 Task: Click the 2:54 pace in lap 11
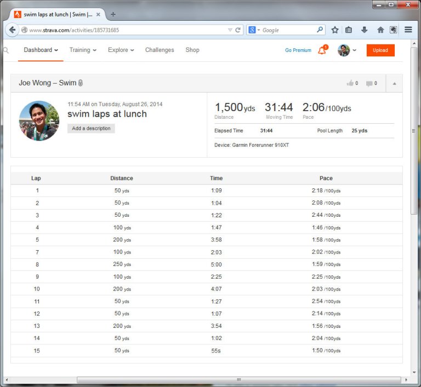coord(326,301)
